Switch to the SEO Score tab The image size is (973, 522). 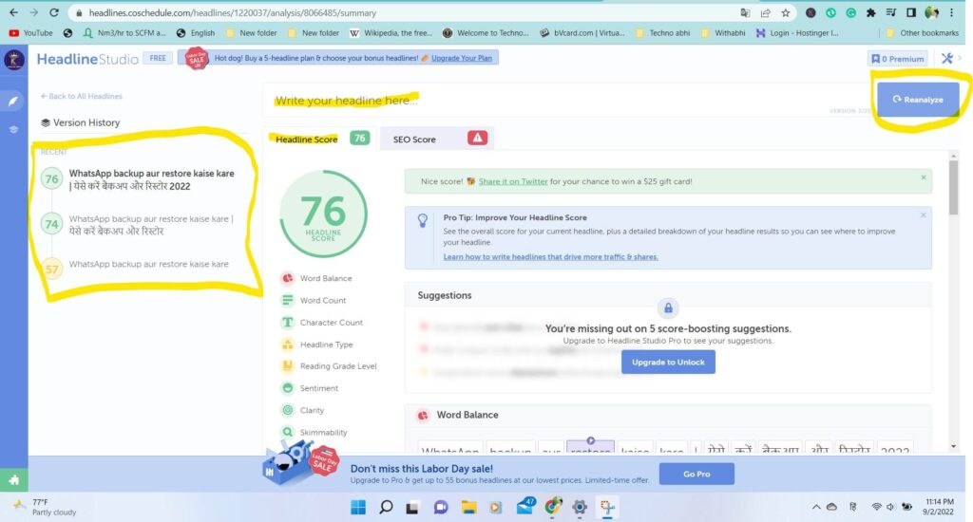(x=439, y=139)
